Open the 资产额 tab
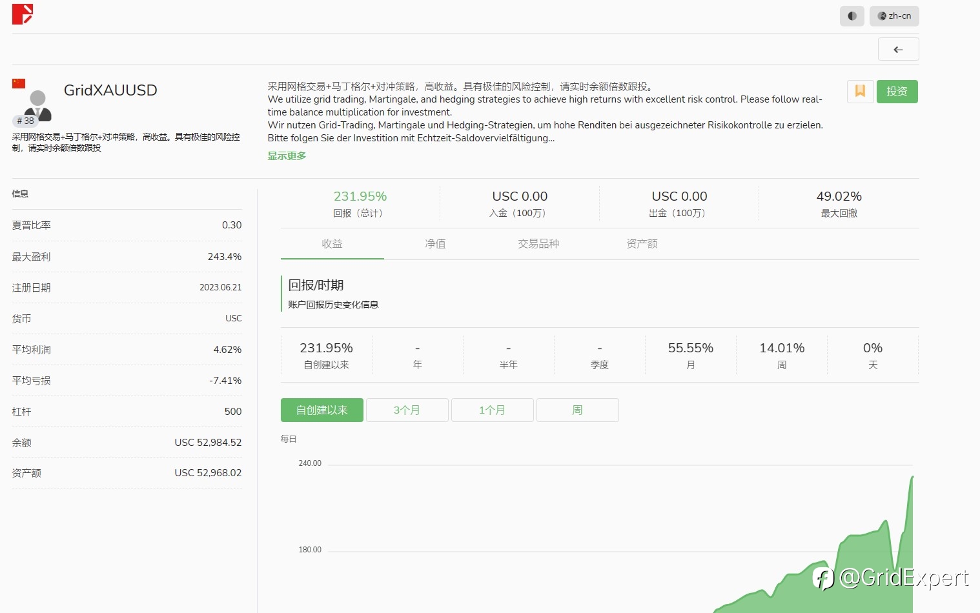Image resolution: width=980 pixels, height=613 pixels. click(642, 244)
